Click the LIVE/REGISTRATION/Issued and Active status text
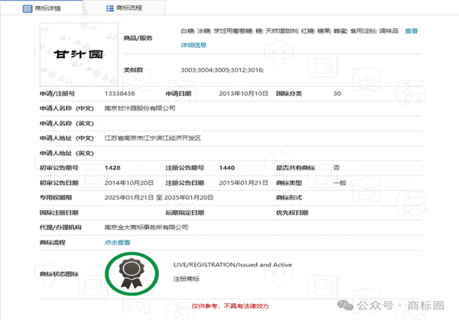459x320 pixels. pos(233,264)
